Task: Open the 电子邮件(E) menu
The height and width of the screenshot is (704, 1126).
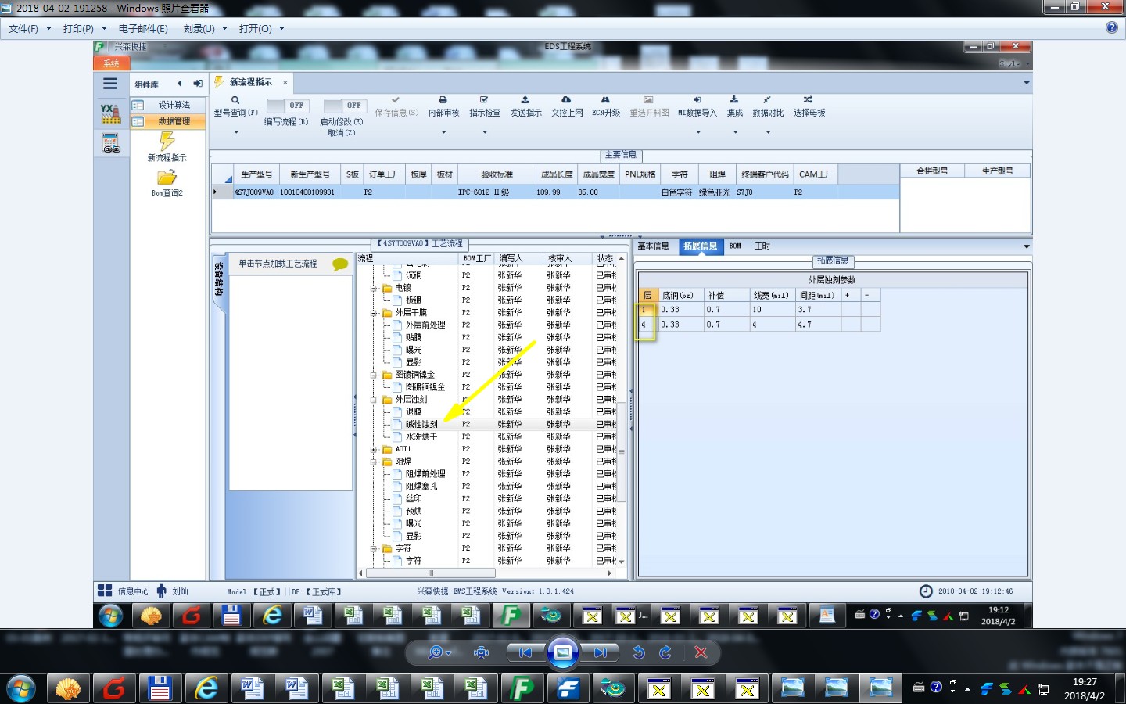Action: tap(143, 28)
